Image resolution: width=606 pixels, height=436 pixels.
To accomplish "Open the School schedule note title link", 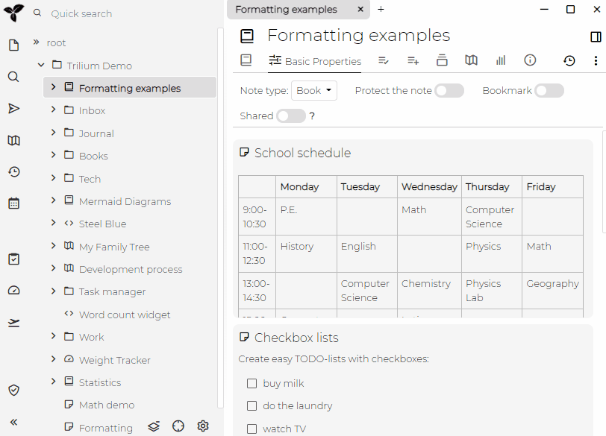I will [x=302, y=153].
